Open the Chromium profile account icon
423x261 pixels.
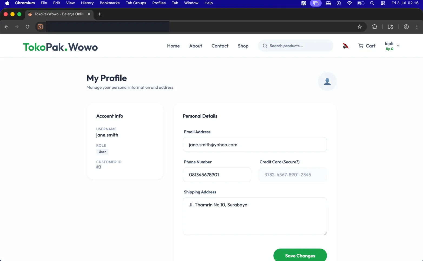pos(406,27)
